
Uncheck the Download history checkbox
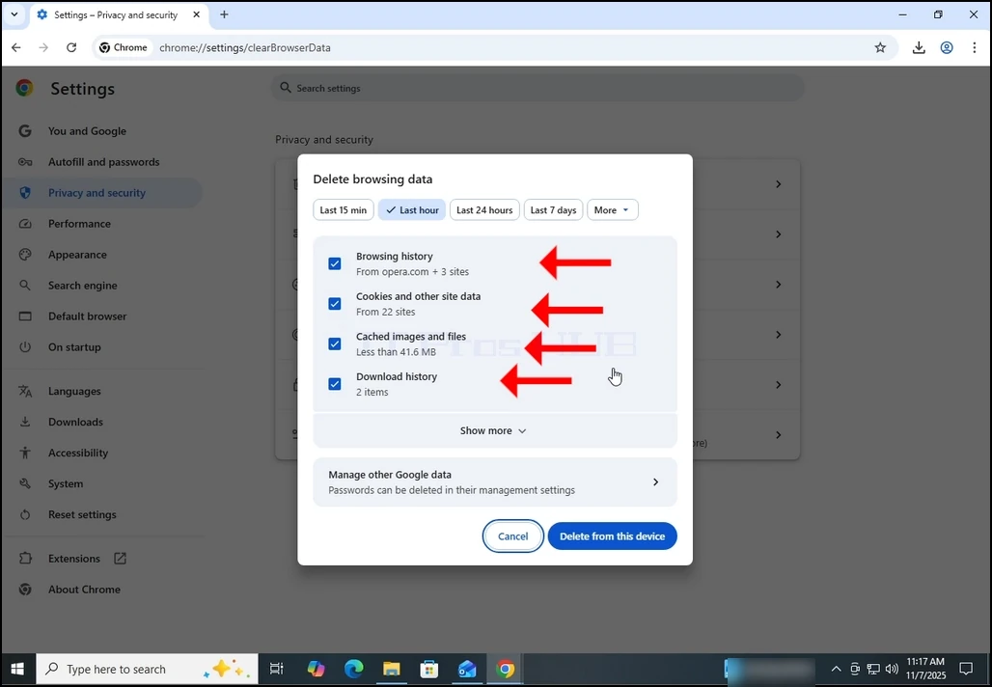335,384
